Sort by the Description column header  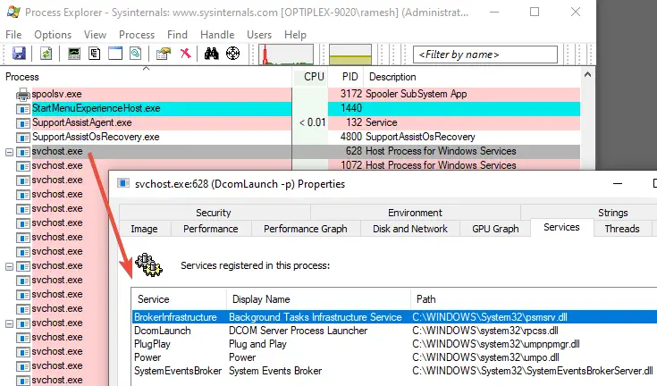coord(471,77)
